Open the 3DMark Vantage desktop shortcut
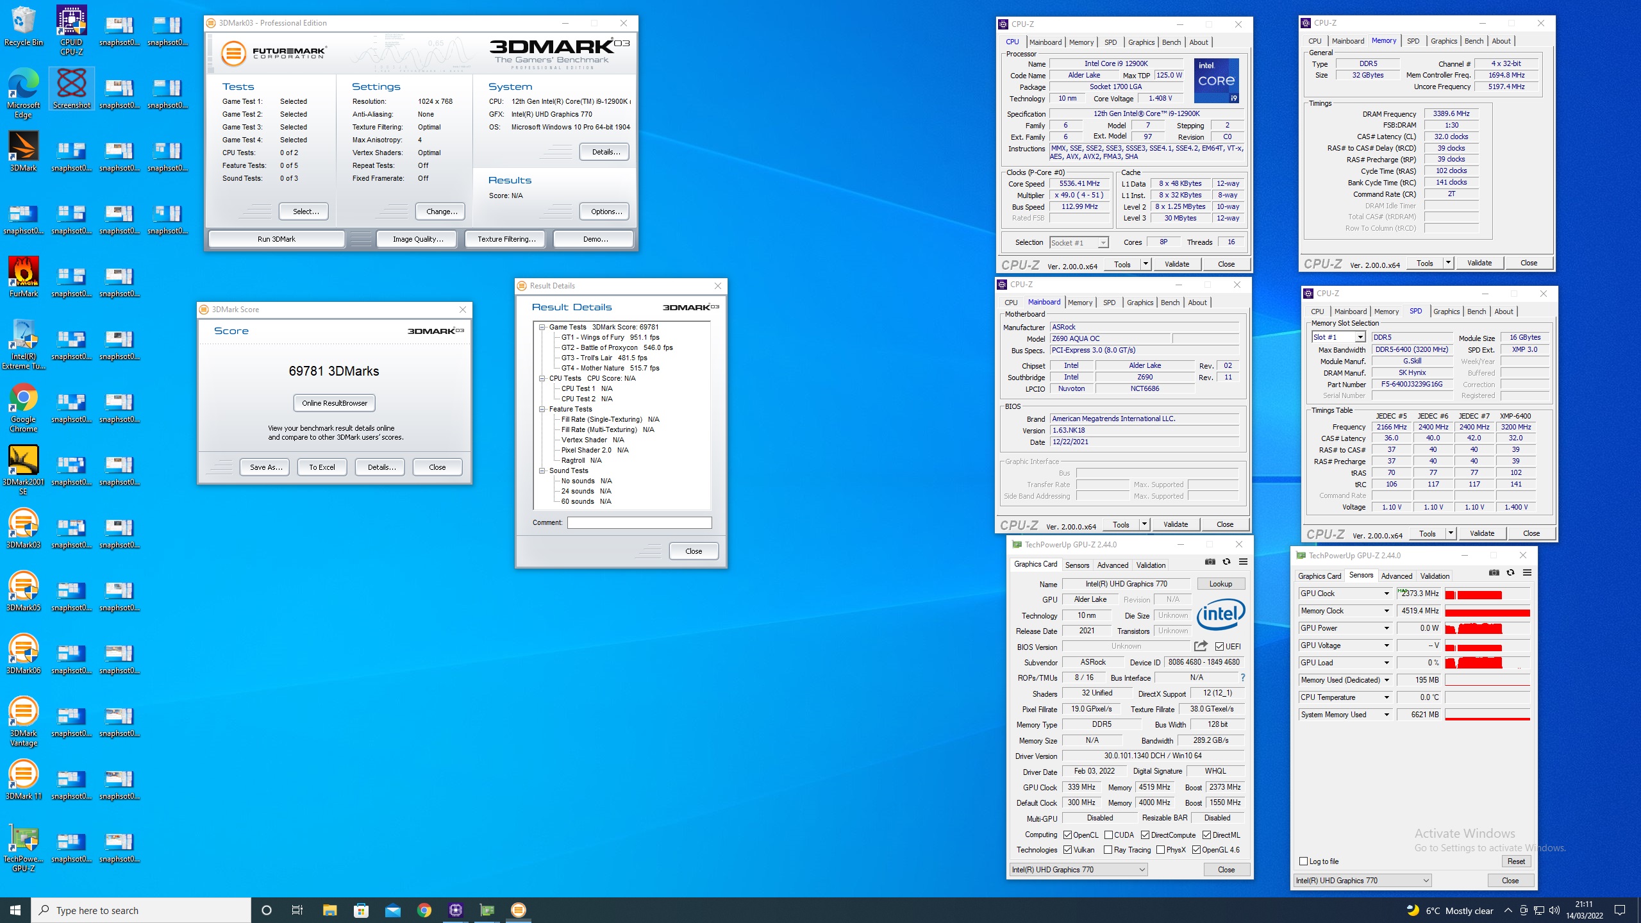Screen dimensions: 1641x923 coord(23,721)
